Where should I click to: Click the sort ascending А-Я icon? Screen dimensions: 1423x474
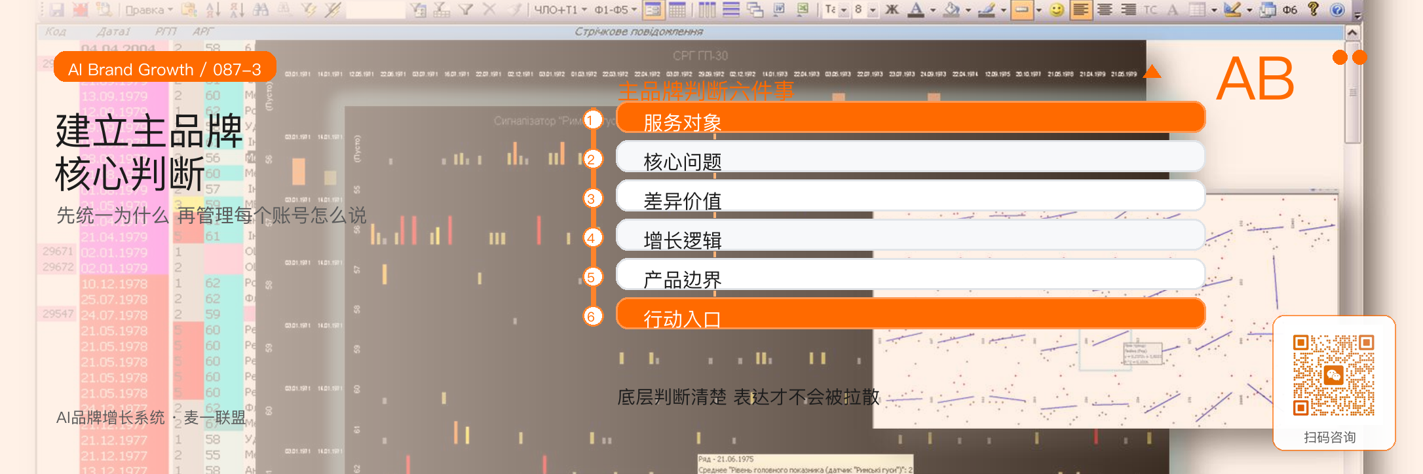[213, 9]
